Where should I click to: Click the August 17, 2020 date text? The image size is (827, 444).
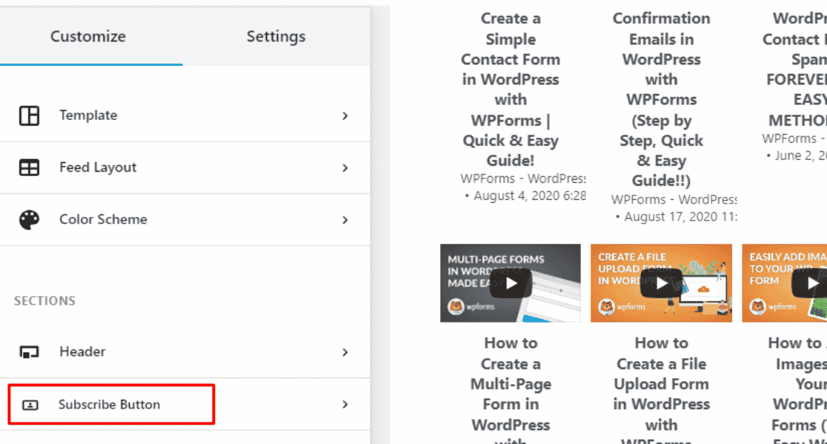681,217
